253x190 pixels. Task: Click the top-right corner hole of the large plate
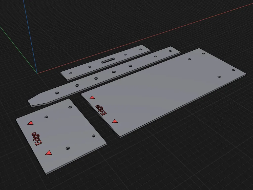(x=204, y=53)
